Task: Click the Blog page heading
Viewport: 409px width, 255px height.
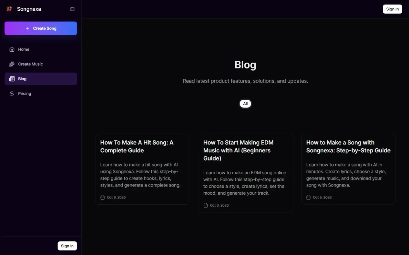Action: point(245,65)
